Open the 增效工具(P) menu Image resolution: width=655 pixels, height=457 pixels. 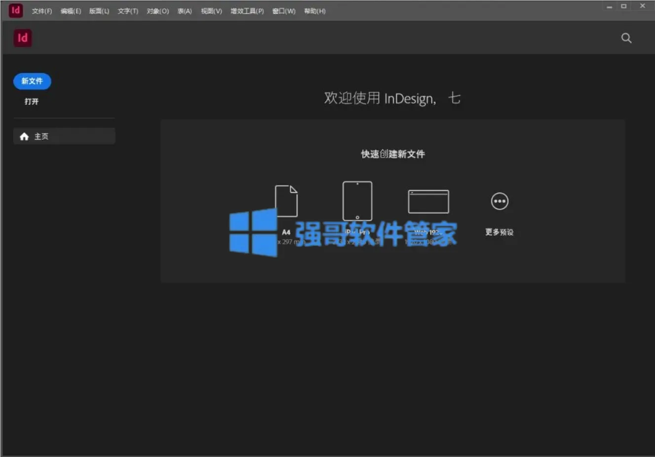(247, 11)
